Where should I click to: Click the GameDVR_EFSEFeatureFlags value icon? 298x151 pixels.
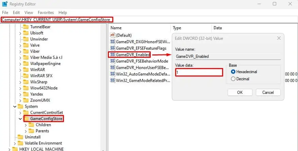click(x=113, y=48)
